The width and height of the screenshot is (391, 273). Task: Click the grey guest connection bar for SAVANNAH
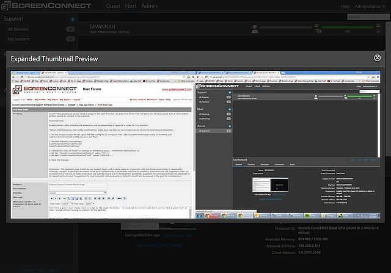point(286,27)
